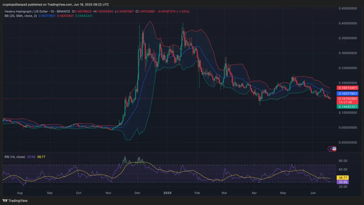Click the 20.00 RSI axis label

coord(343,187)
